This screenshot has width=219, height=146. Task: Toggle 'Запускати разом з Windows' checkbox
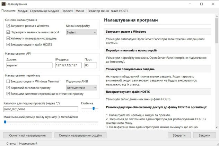[x=8, y=26]
